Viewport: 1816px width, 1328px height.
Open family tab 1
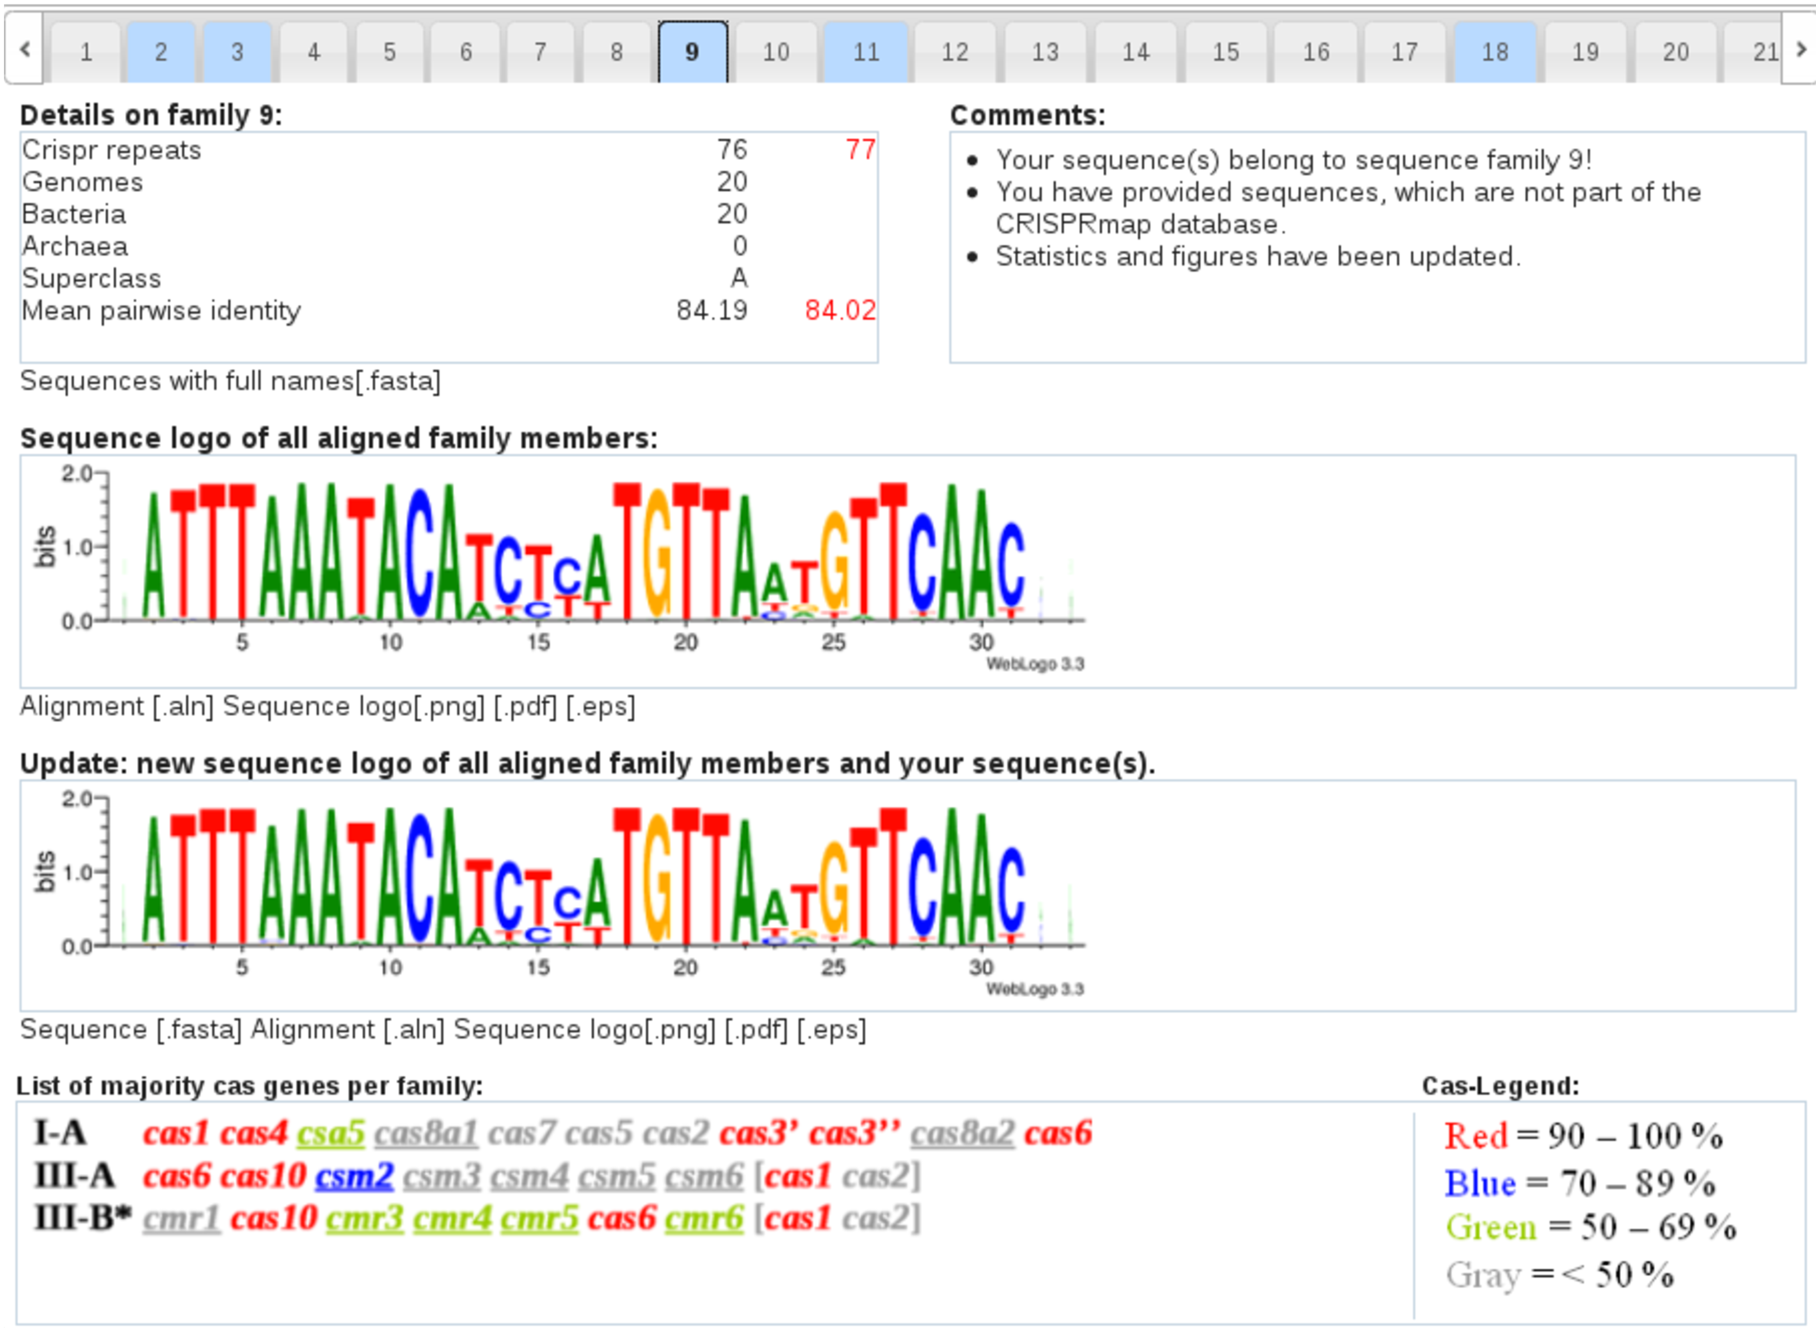click(86, 52)
